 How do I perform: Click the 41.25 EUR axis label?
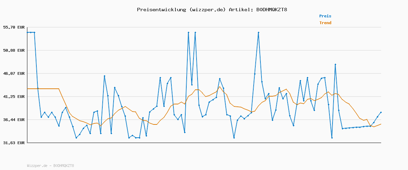[x=14, y=97]
